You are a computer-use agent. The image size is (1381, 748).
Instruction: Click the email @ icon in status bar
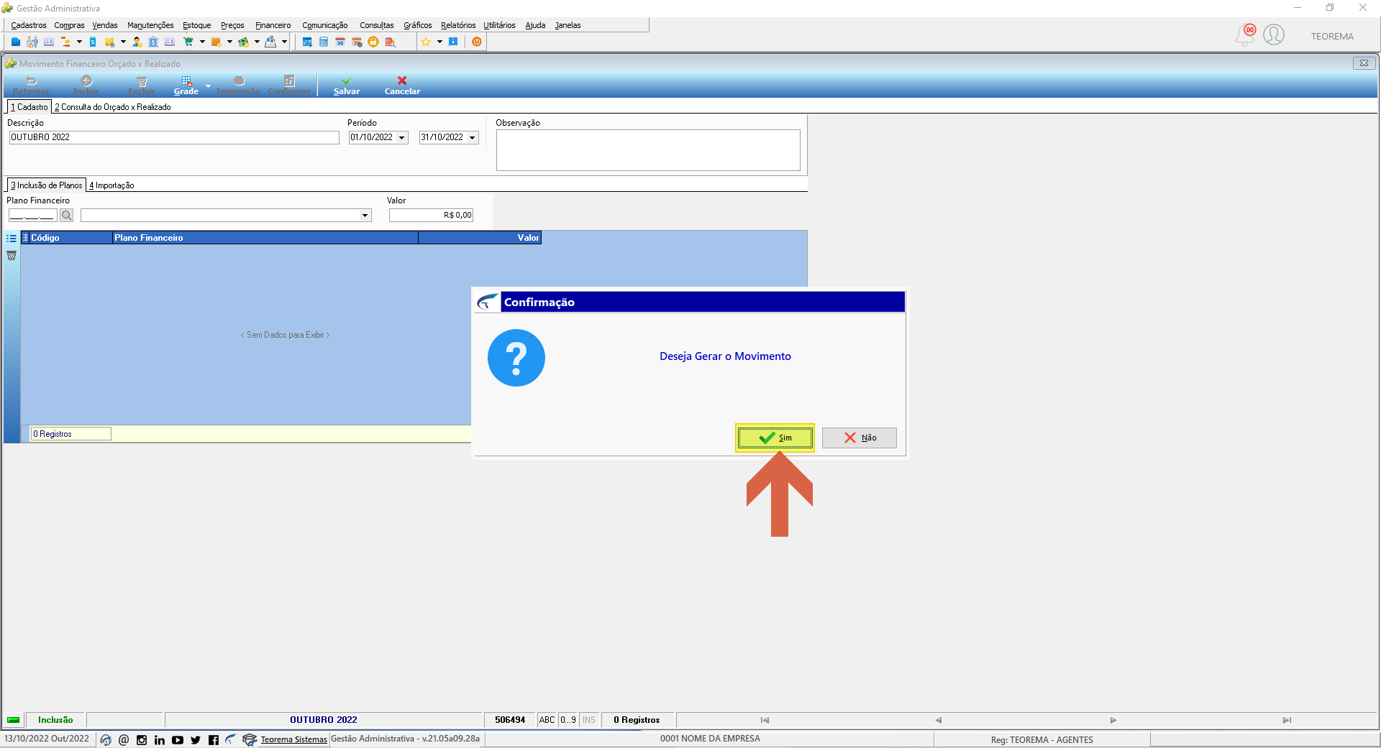pos(124,739)
